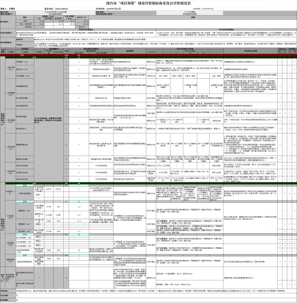Viewport: 297px width, 303px height.
Task: Toggle the checkmark in the final indicator row's last column
Action: 294,284
